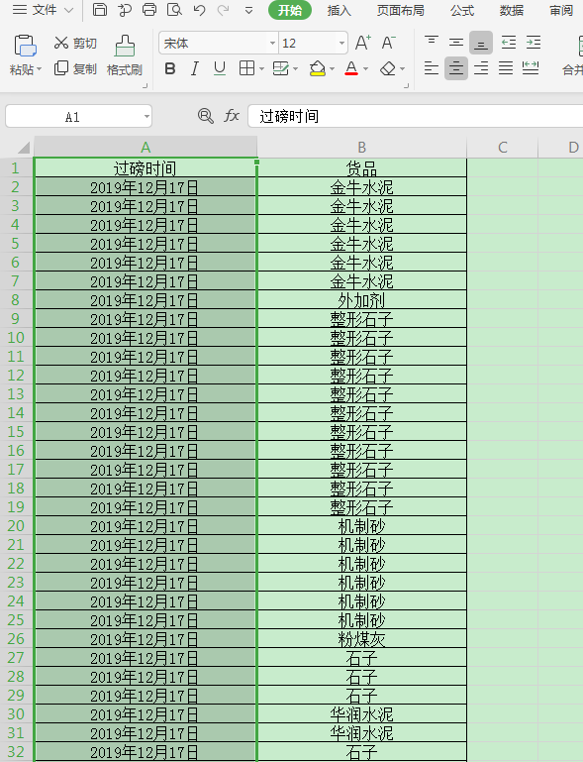Increase indent icon
The image size is (583, 762).
click(533, 43)
